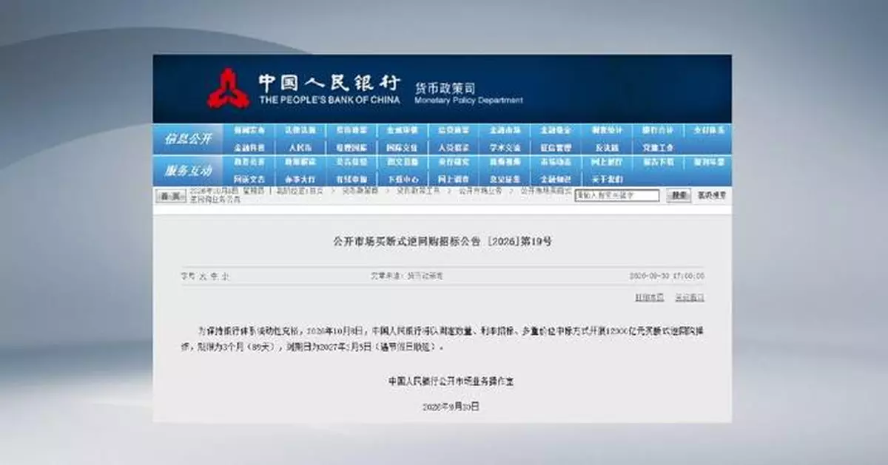Open the 服务互动 section heading

(188, 170)
